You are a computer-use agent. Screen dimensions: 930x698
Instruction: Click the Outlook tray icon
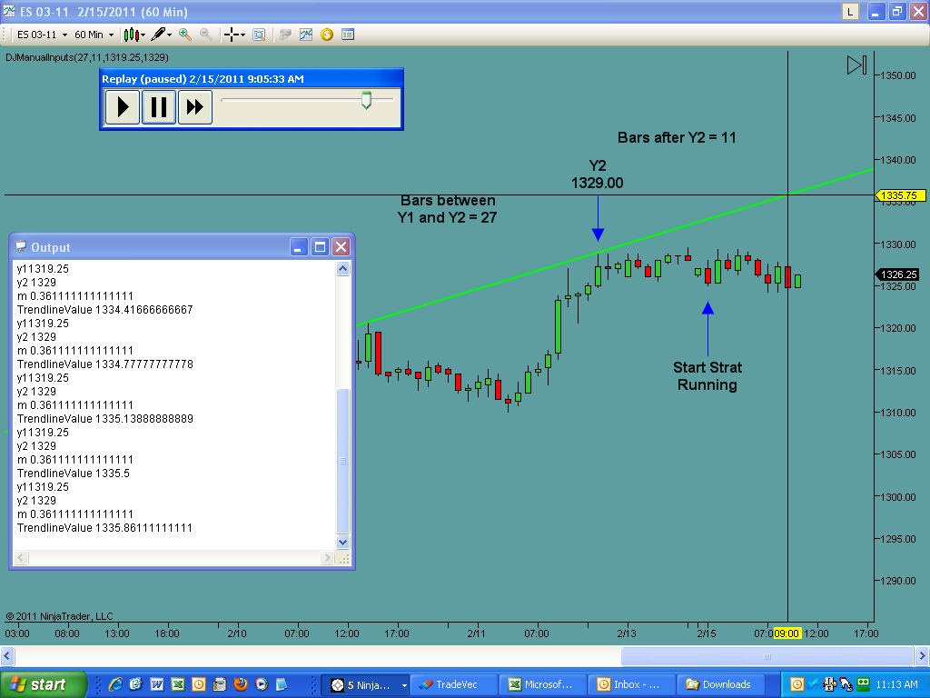click(x=797, y=684)
